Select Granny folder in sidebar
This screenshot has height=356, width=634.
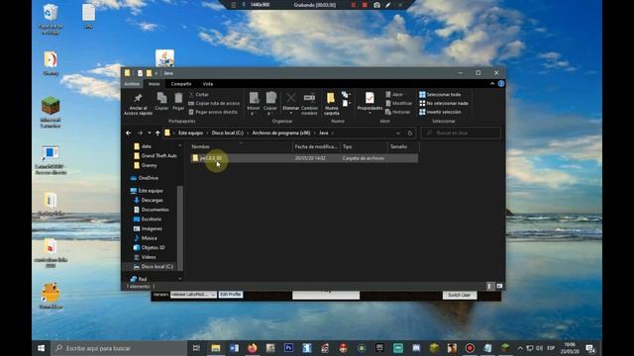click(146, 165)
